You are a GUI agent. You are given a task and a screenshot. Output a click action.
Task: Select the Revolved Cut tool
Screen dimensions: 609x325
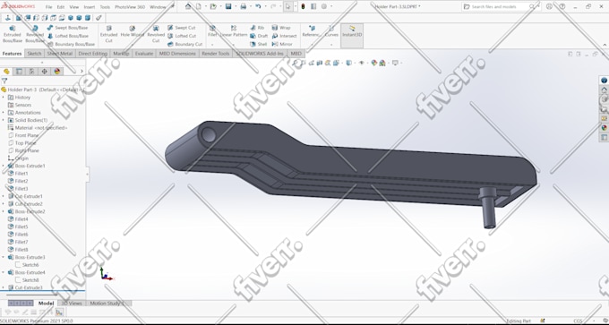point(156,34)
